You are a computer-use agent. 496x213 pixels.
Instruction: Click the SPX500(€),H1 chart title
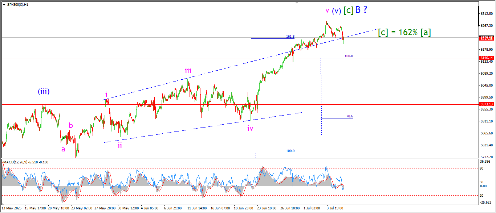tap(18, 4)
